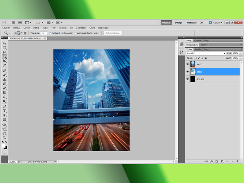
Task: Hide the POZADI layer
Action: 187,79
